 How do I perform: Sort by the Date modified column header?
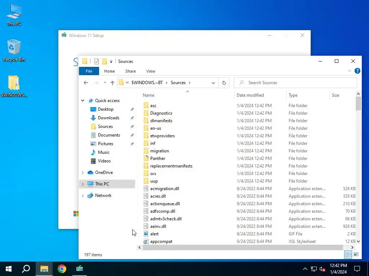(250, 95)
